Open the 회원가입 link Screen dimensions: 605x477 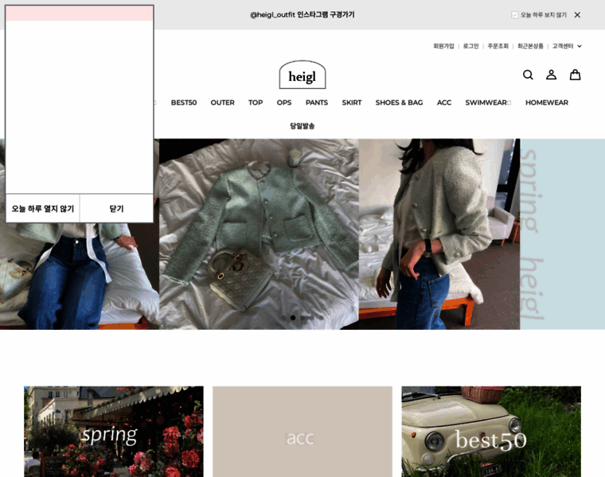click(x=443, y=46)
